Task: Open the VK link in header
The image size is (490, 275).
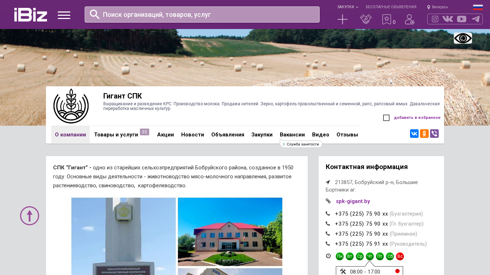Action: pyautogui.click(x=448, y=19)
